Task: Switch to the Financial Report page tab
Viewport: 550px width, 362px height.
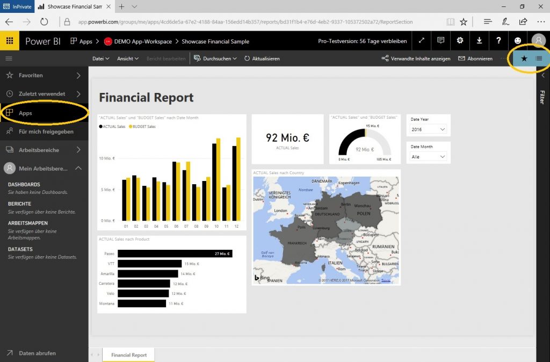Action: pos(128,354)
